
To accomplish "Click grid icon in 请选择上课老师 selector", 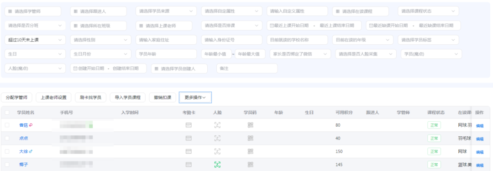I will click(x=142, y=26).
